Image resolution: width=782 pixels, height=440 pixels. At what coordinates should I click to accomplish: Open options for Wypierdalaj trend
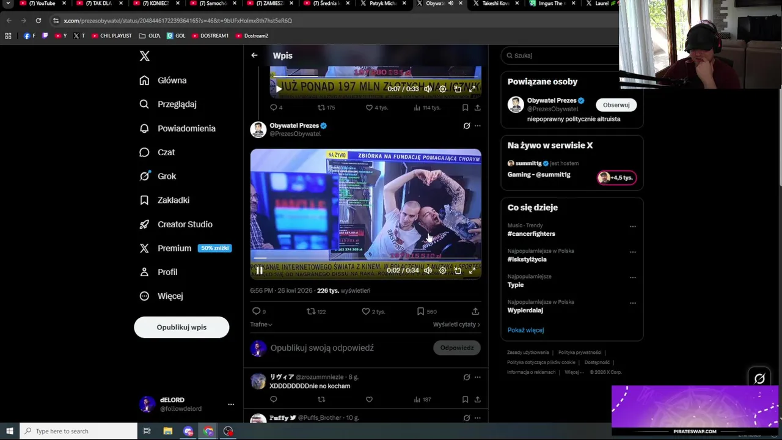coord(633,303)
